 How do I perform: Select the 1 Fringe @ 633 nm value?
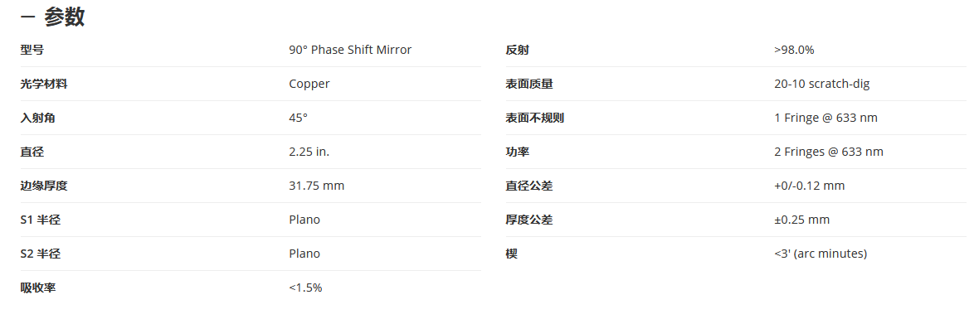(x=826, y=118)
